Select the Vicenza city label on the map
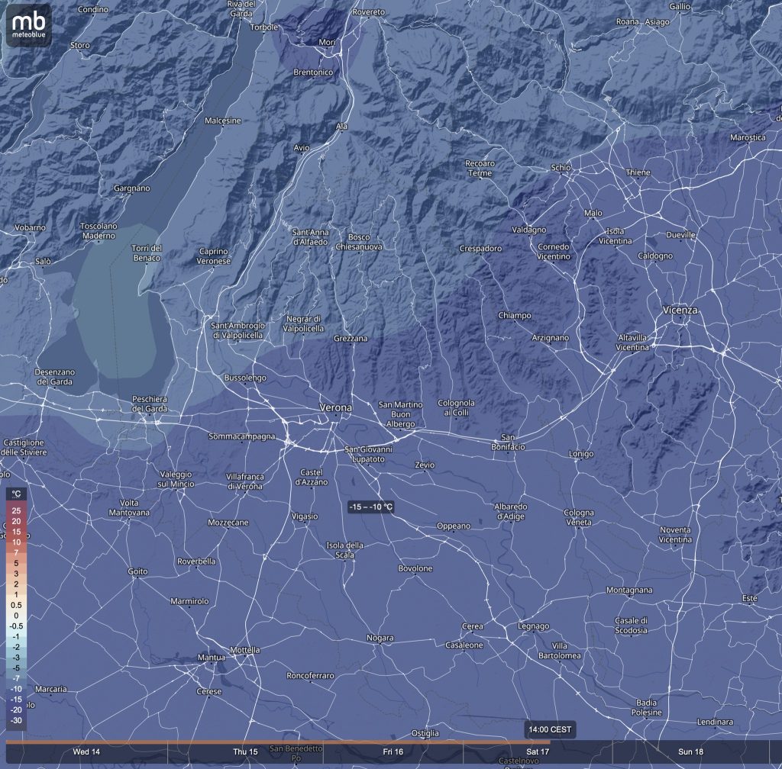The image size is (782, 769). 680,310
